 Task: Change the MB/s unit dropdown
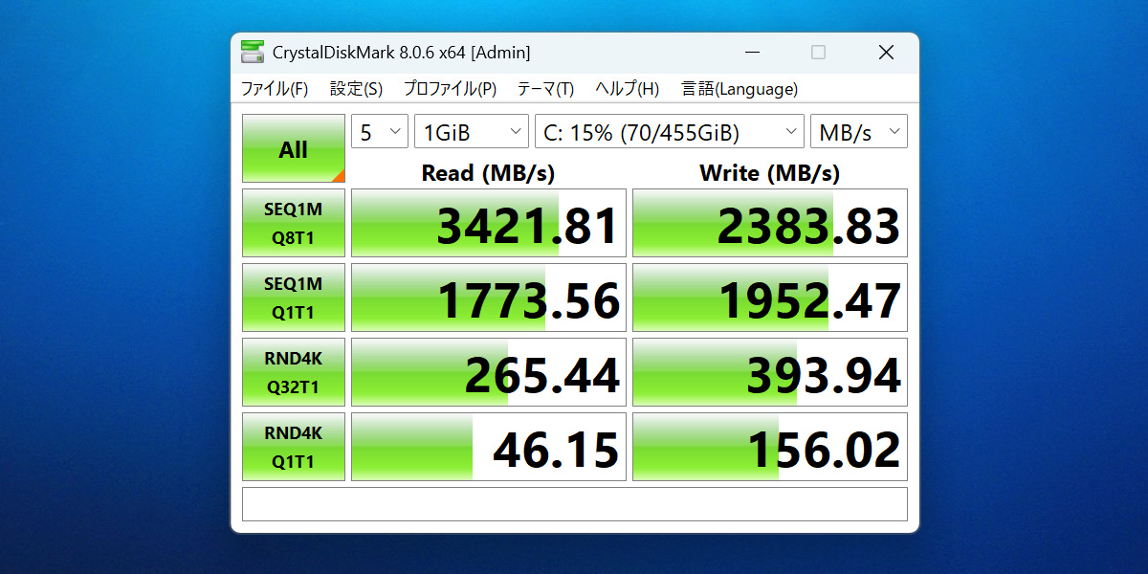pyautogui.click(x=858, y=133)
